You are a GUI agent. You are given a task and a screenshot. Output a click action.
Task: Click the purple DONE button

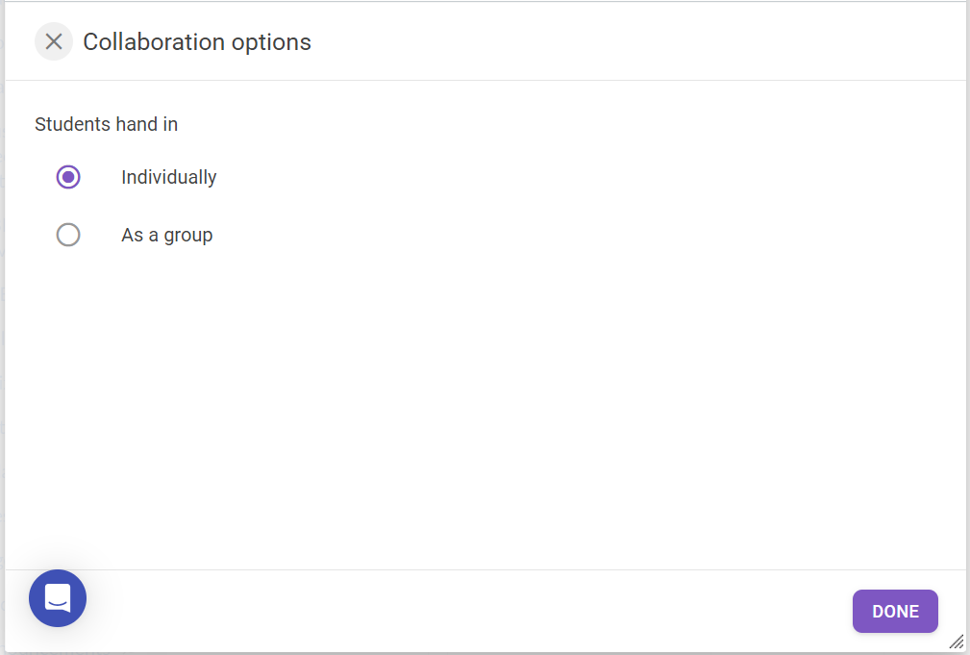(x=895, y=611)
